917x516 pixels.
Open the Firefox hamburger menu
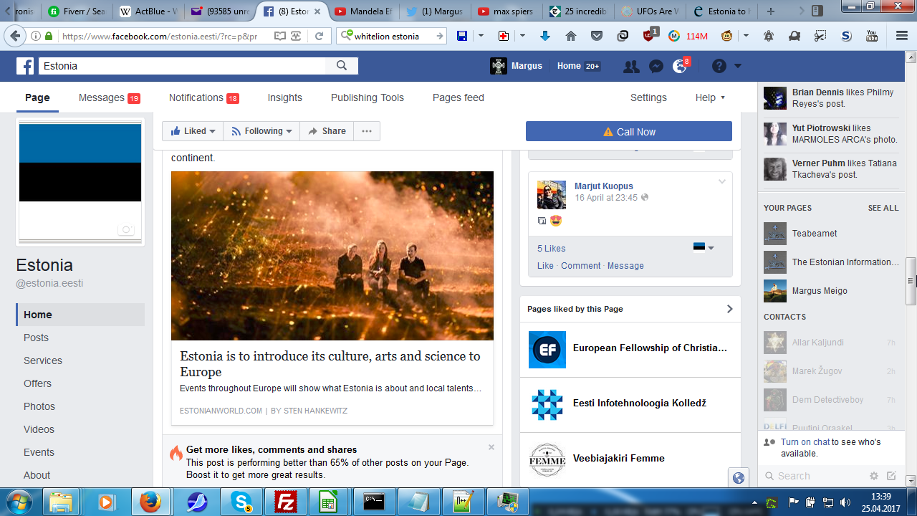pos(902,36)
